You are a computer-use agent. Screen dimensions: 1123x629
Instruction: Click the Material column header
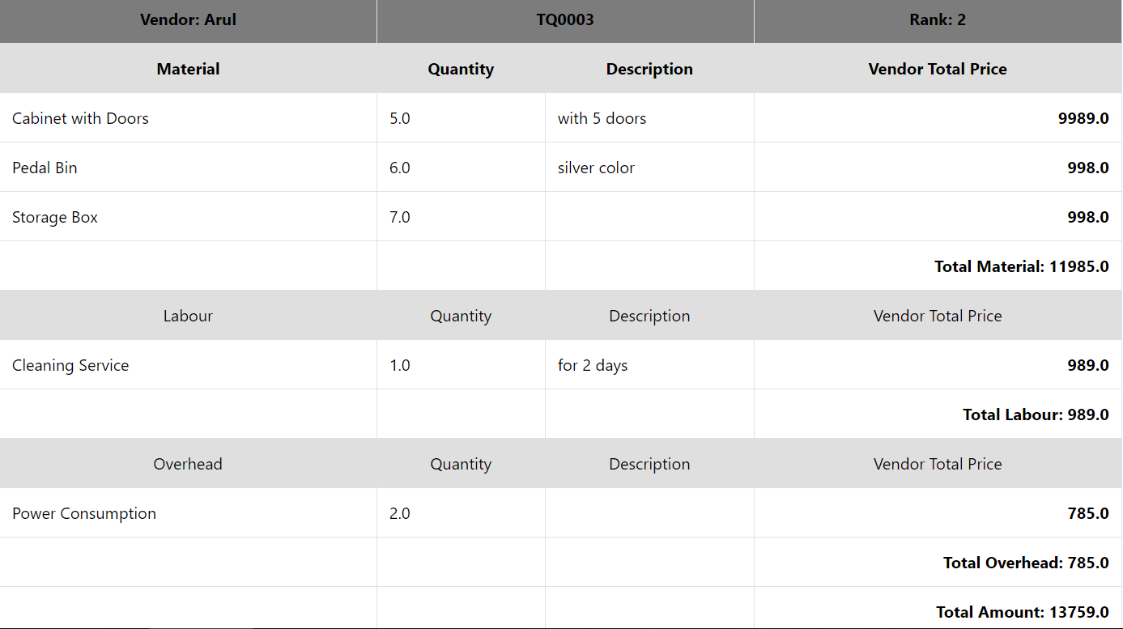[x=188, y=70]
